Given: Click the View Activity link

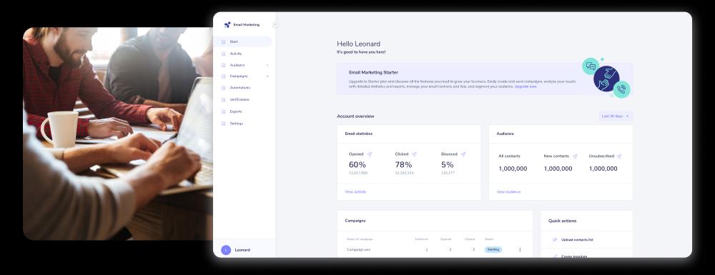Looking at the screenshot, I should pyautogui.click(x=355, y=191).
